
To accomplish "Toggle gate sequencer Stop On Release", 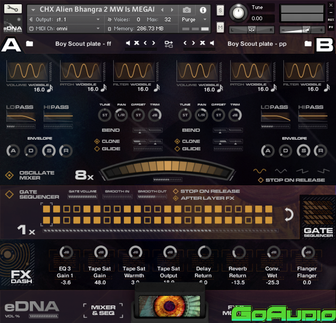I will (176, 191).
